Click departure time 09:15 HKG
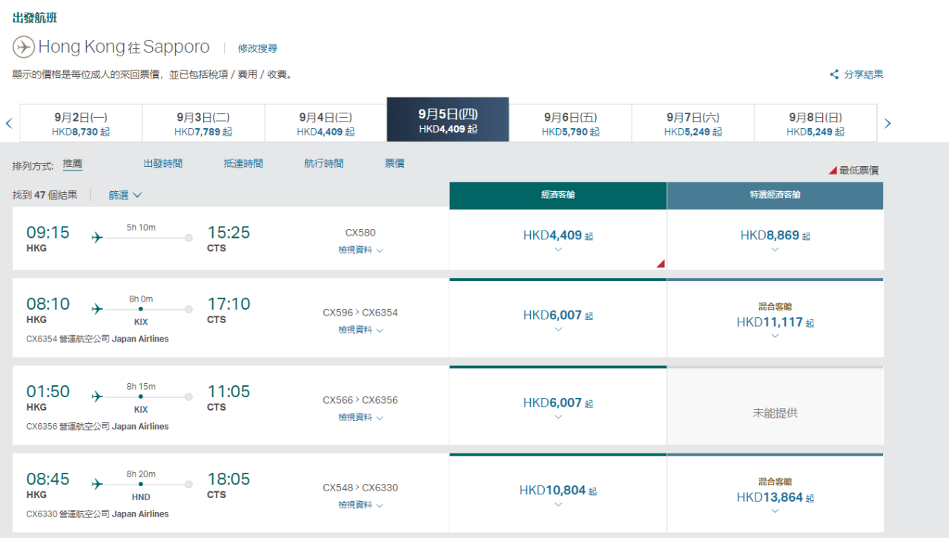949x538 pixels. (48, 239)
